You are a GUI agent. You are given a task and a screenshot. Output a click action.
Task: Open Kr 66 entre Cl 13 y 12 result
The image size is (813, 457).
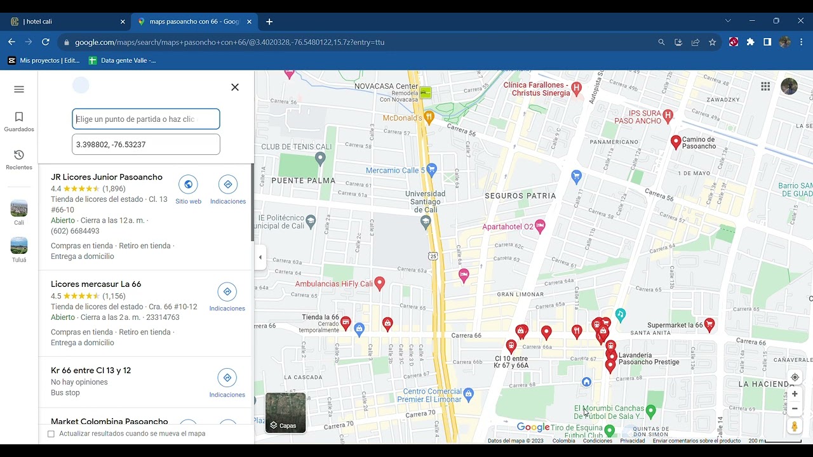(x=91, y=370)
